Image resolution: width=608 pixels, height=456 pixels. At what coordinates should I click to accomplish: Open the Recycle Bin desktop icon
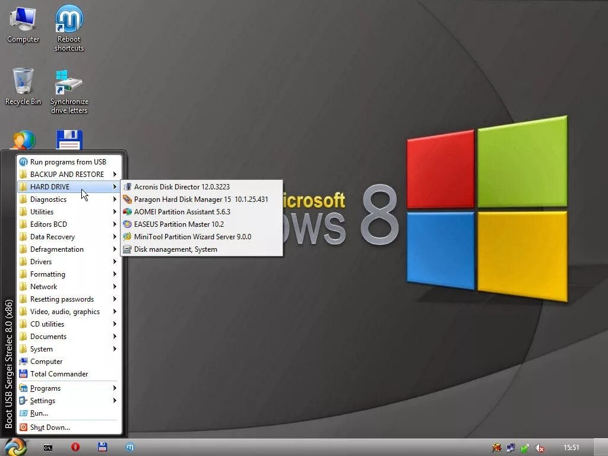pyautogui.click(x=23, y=86)
